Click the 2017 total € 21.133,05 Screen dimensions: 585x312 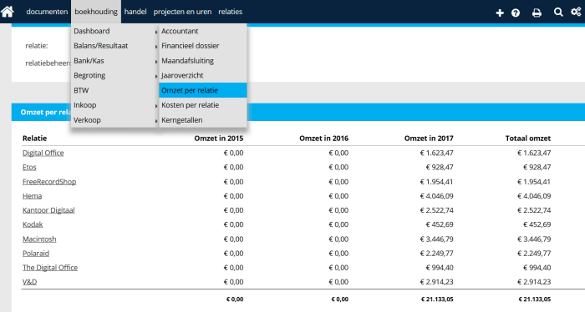[437, 299]
